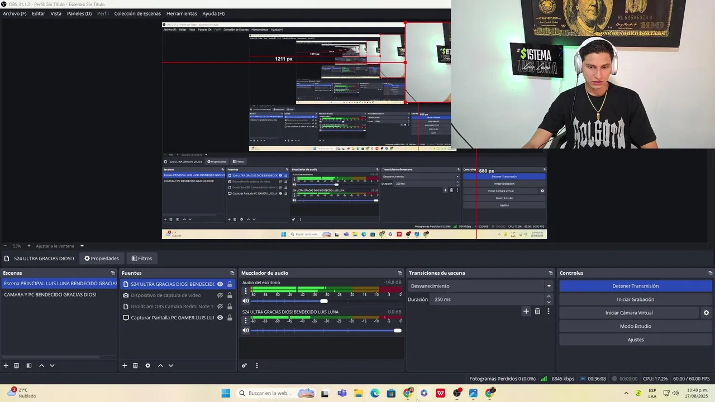Viewport: 715px width, 402px height.
Task: Move scene up with the Escenas up arrow
Action: point(41,366)
